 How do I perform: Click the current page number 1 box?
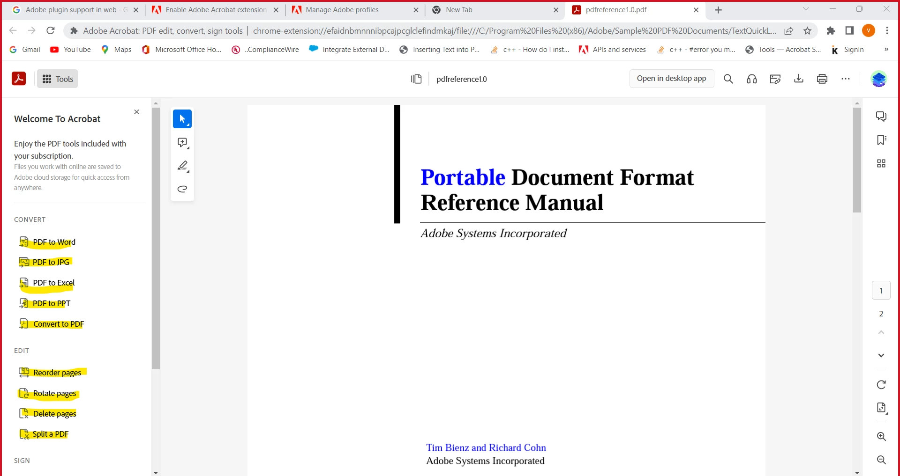[x=881, y=291]
